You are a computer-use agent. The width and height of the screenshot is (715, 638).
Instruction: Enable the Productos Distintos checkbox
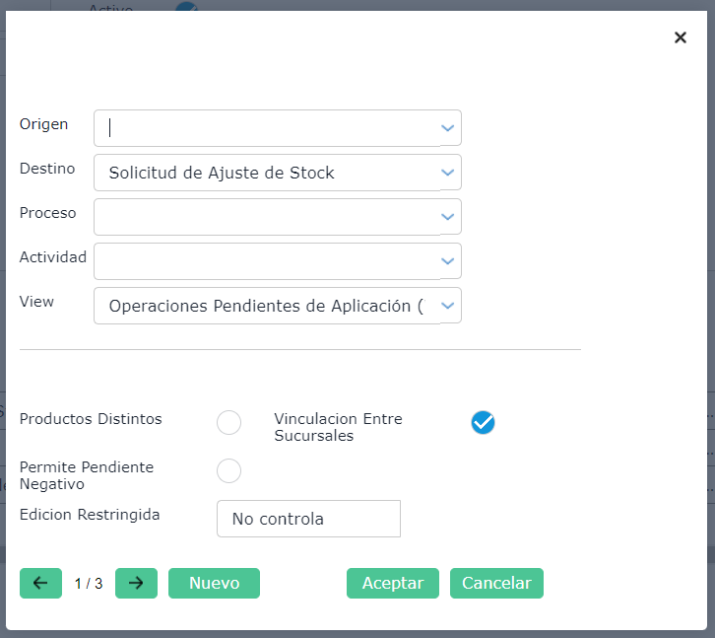pyautogui.click(x=228, y=423)
